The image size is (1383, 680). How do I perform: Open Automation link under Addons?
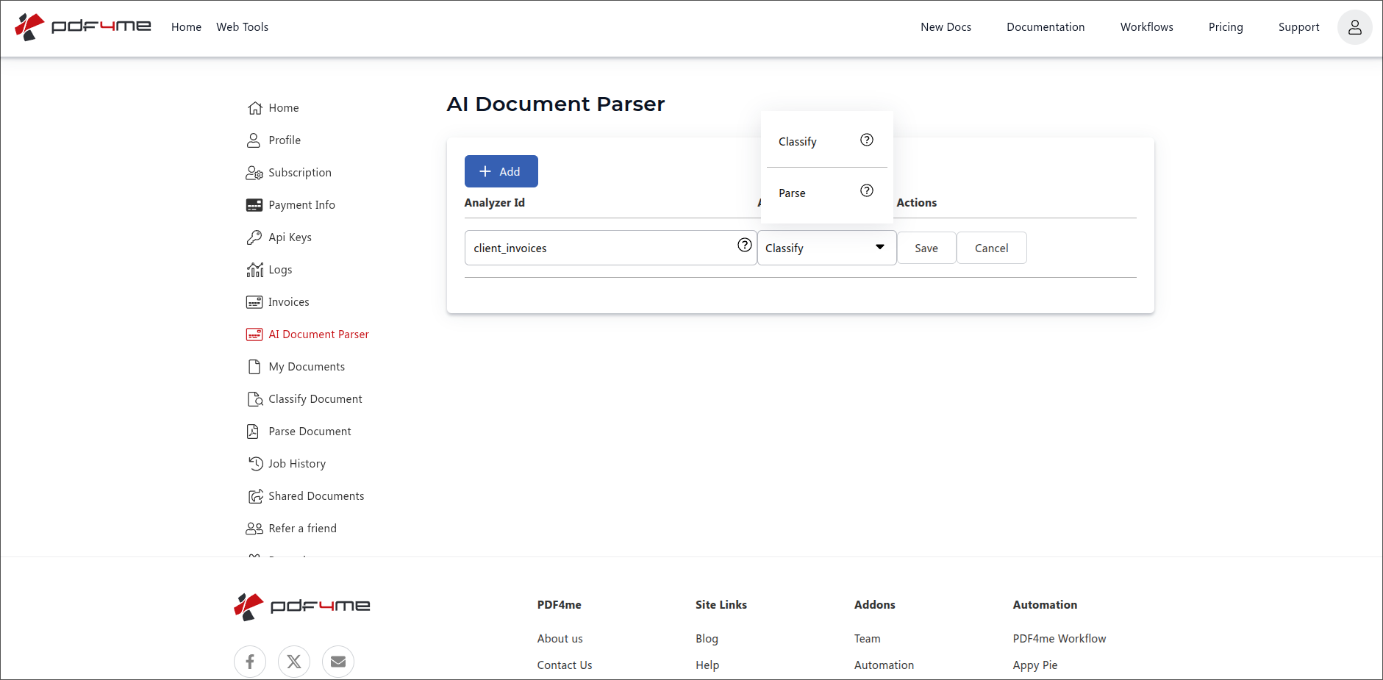pyautogui.click(x=884, y=665)
